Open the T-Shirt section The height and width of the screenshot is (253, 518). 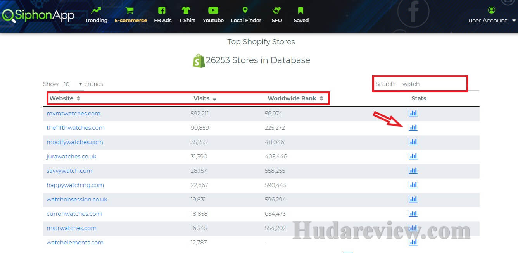(x=187, y=15)
